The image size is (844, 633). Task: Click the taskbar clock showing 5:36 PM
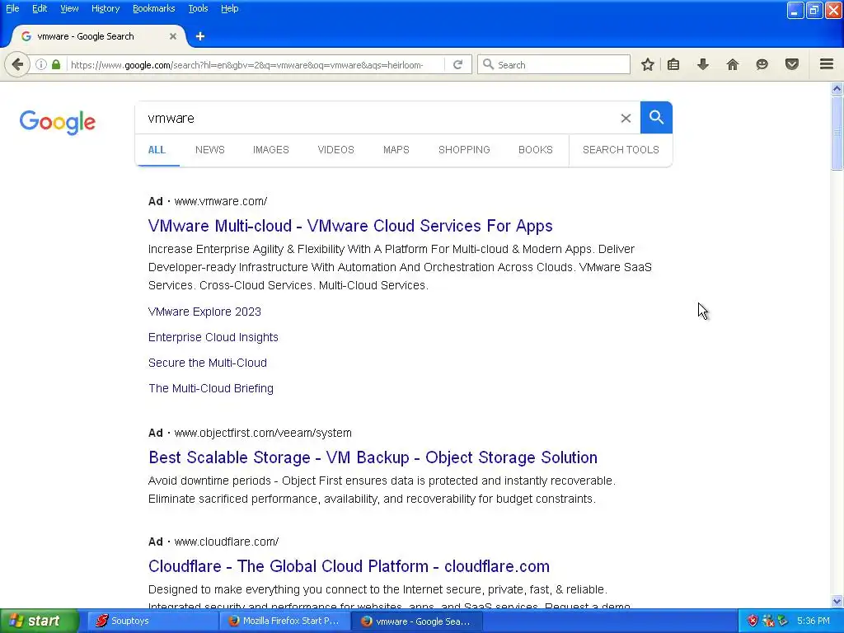coord(814,621)
